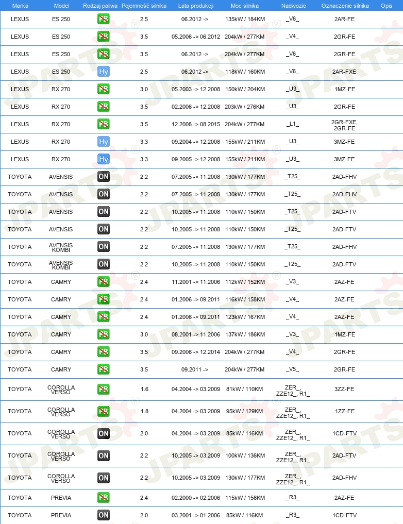
Task: Click hybrid icon in RX 270 09.2005 row
Action: point(103,159)
